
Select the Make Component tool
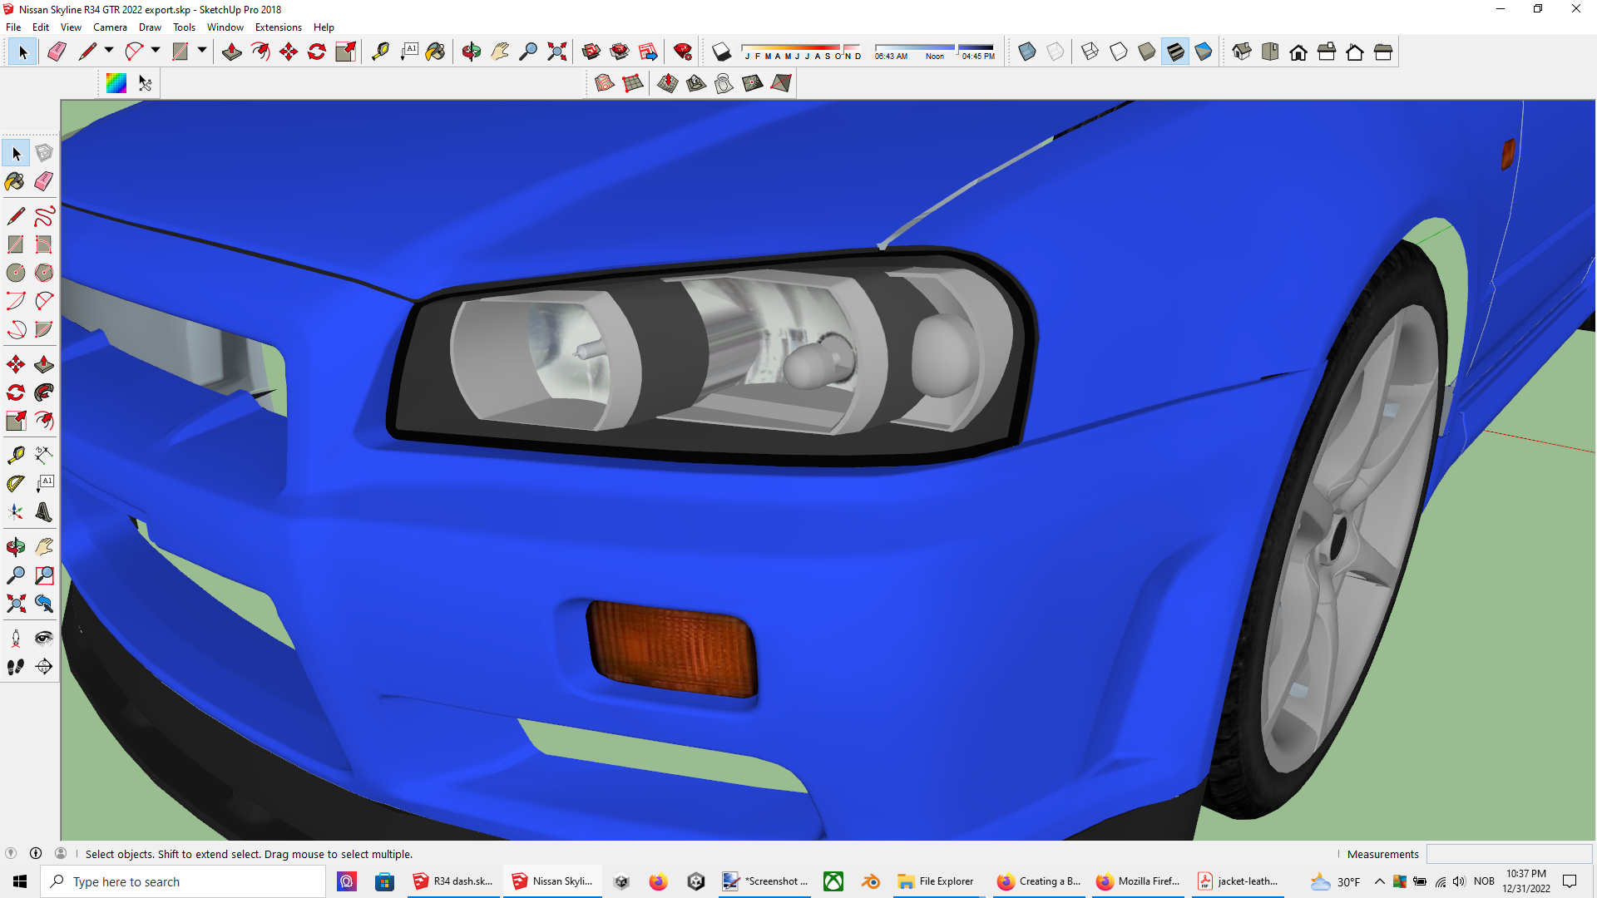pos(44,153)
